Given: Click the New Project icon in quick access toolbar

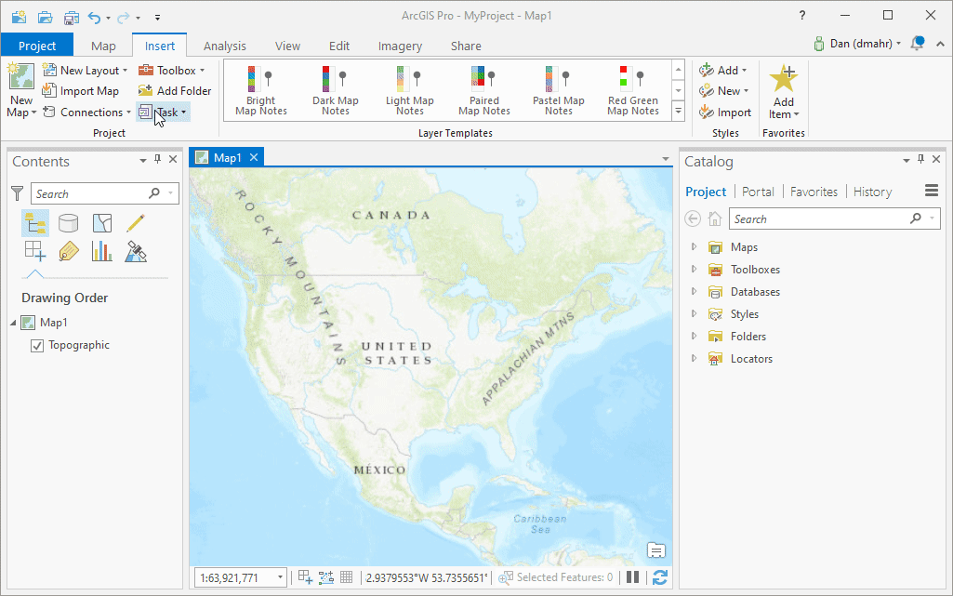Looking at the screenshot, I should pyautogui.click(x=19, y=17).
